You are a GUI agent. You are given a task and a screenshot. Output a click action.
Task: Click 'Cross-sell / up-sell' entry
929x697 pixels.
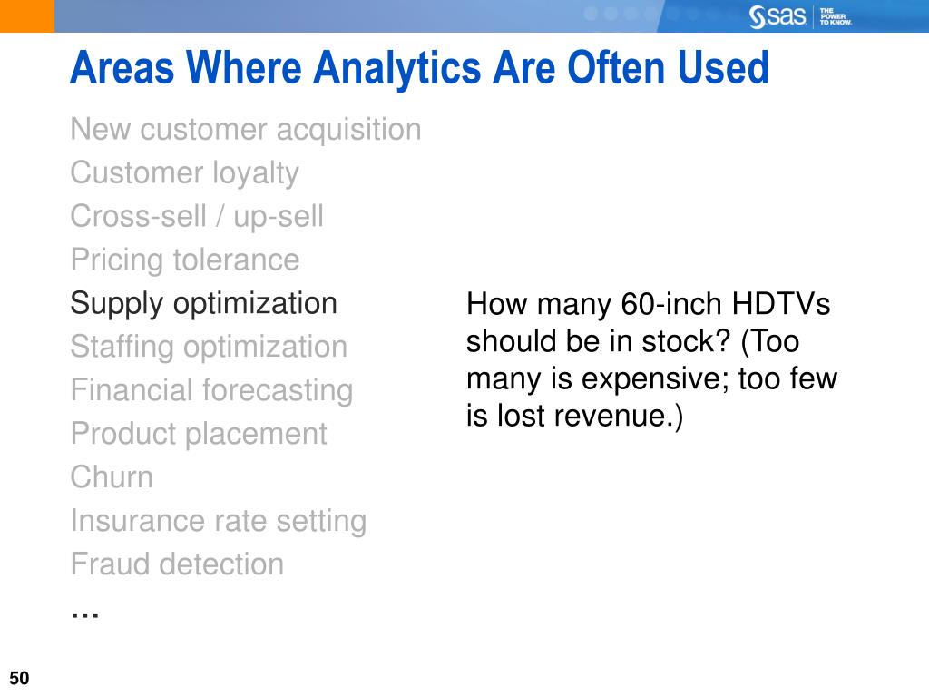(197, 216)
